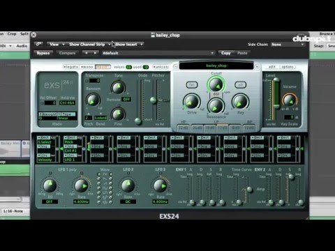Click the Compare button
Image resolution: width=335 pixels, height=251 pixels.
coord(67,53)
